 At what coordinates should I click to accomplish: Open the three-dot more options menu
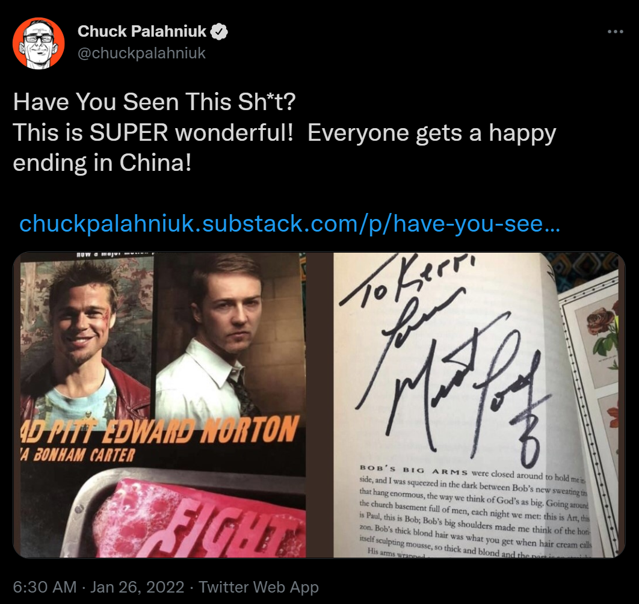615,31
